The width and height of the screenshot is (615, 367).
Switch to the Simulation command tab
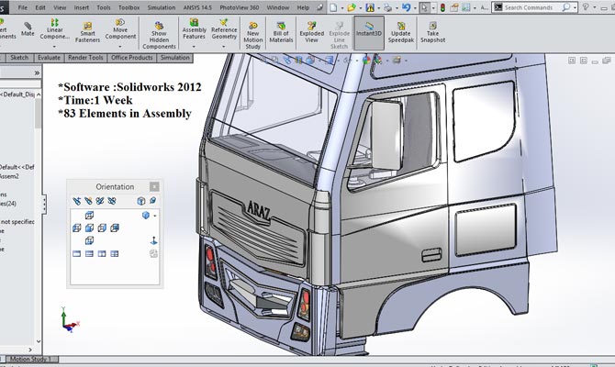coord(175,58)
